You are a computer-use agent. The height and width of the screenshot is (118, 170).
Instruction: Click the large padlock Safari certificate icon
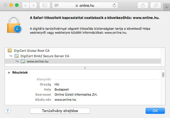pyautogui.click(x=14, y=25)
